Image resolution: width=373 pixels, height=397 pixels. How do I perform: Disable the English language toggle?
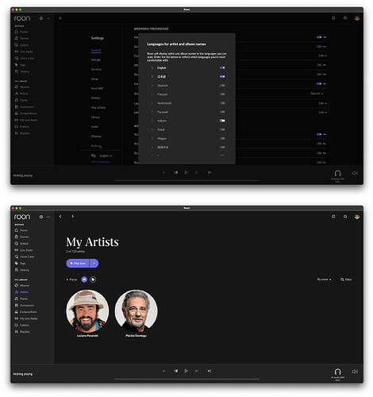(x=222, y=67)
